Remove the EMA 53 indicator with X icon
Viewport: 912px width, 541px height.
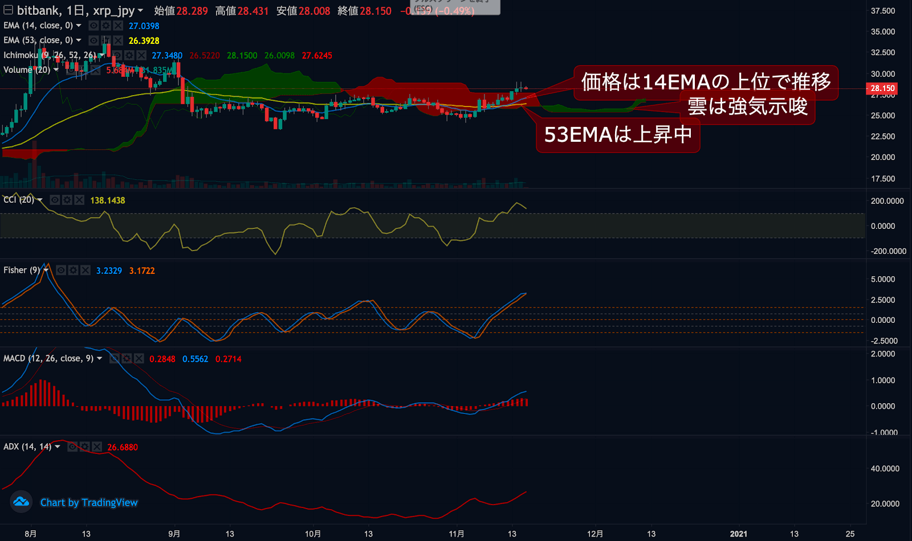click(117, 40)
